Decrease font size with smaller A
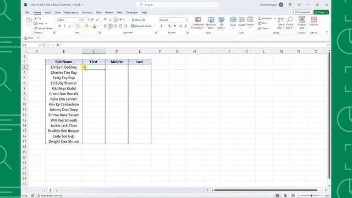 [x=97, y=20]
